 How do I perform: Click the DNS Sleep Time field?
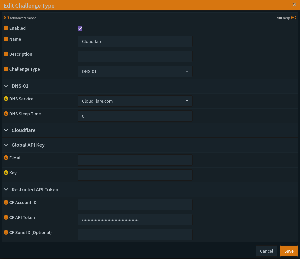coord(135,116)
